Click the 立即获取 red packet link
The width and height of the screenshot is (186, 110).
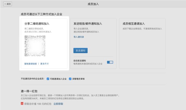[x=58, y=104]
